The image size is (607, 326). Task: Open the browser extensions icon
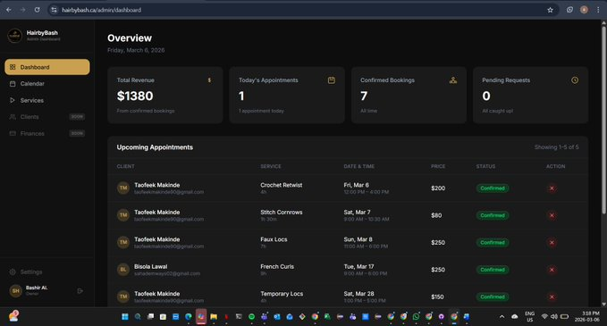click(x=569, y=10)
